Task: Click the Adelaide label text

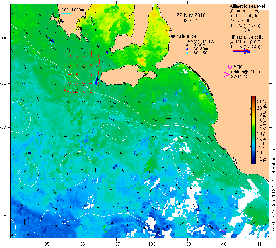Action: click(x=186, y=36)
